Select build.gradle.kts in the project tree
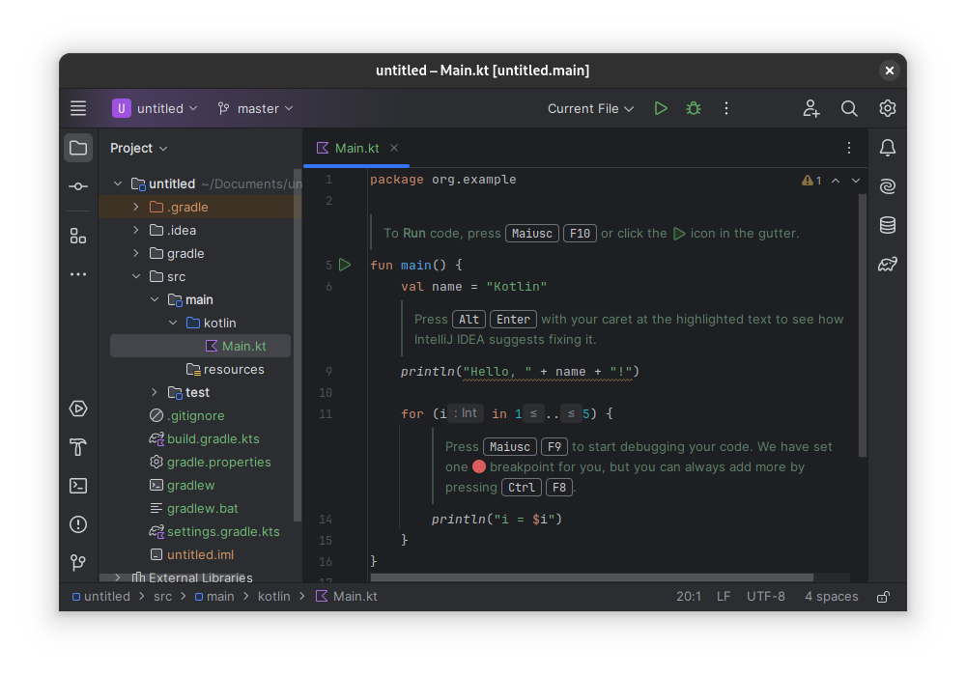This screenshot has width=966, height=676. click(213, 438)
